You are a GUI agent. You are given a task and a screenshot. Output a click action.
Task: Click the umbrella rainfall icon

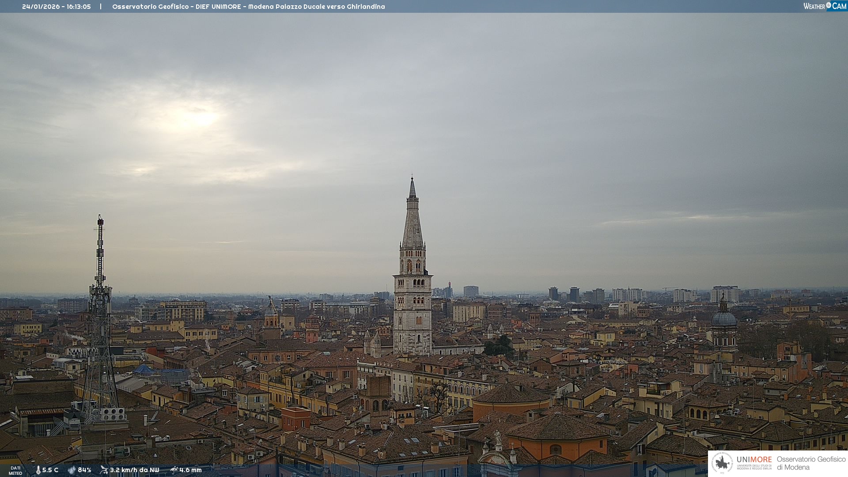click(174, 470)
